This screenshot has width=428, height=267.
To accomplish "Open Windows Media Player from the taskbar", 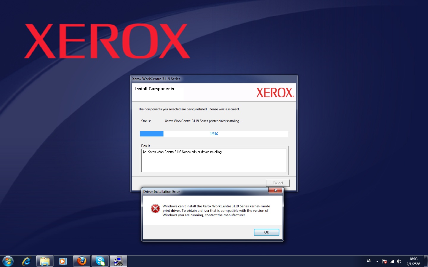I will coord(63,261).
